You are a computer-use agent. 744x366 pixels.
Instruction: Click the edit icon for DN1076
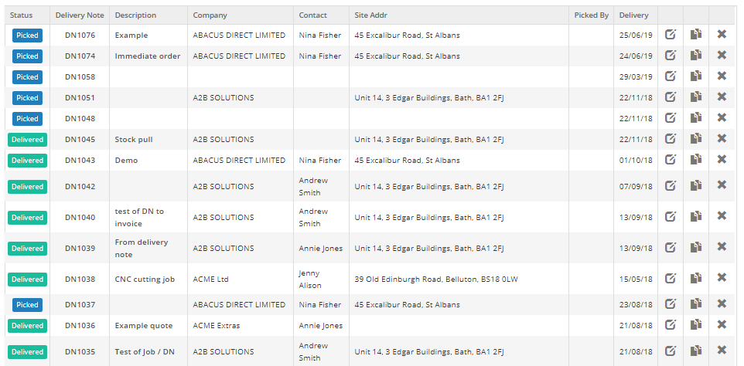pos(671,35)
